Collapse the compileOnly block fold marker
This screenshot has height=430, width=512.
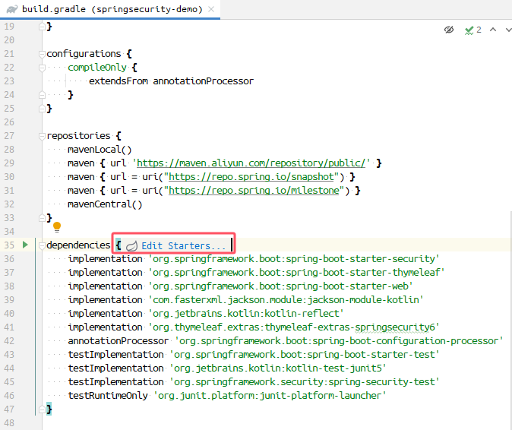coord(42,68)
